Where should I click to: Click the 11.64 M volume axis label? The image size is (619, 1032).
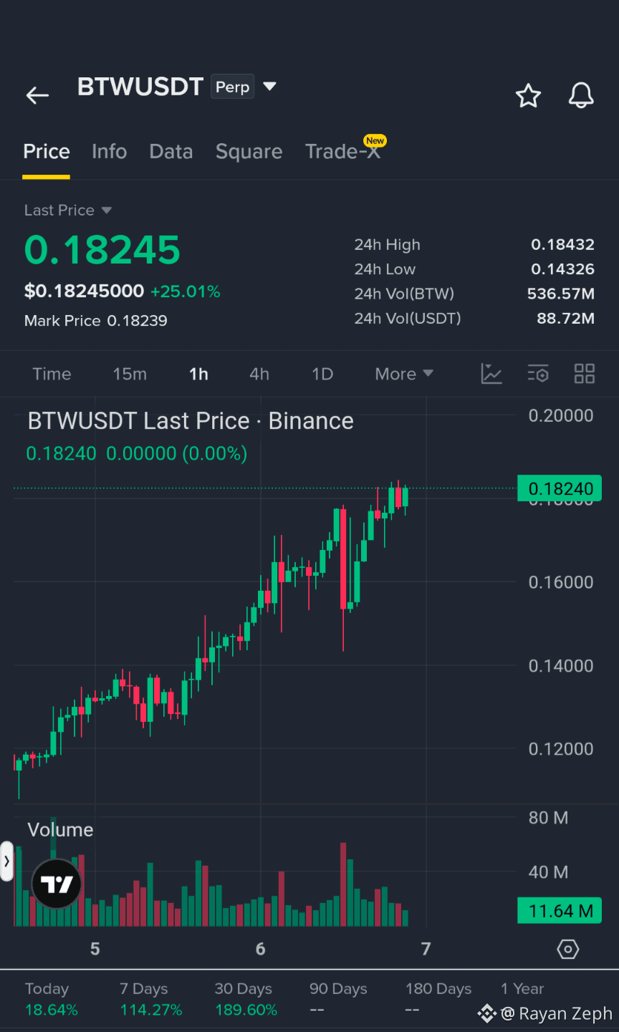[x=560, y=911]
